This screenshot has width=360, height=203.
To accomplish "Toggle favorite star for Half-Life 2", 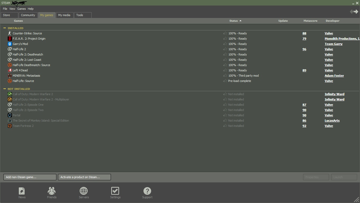I will pos(225,49).
